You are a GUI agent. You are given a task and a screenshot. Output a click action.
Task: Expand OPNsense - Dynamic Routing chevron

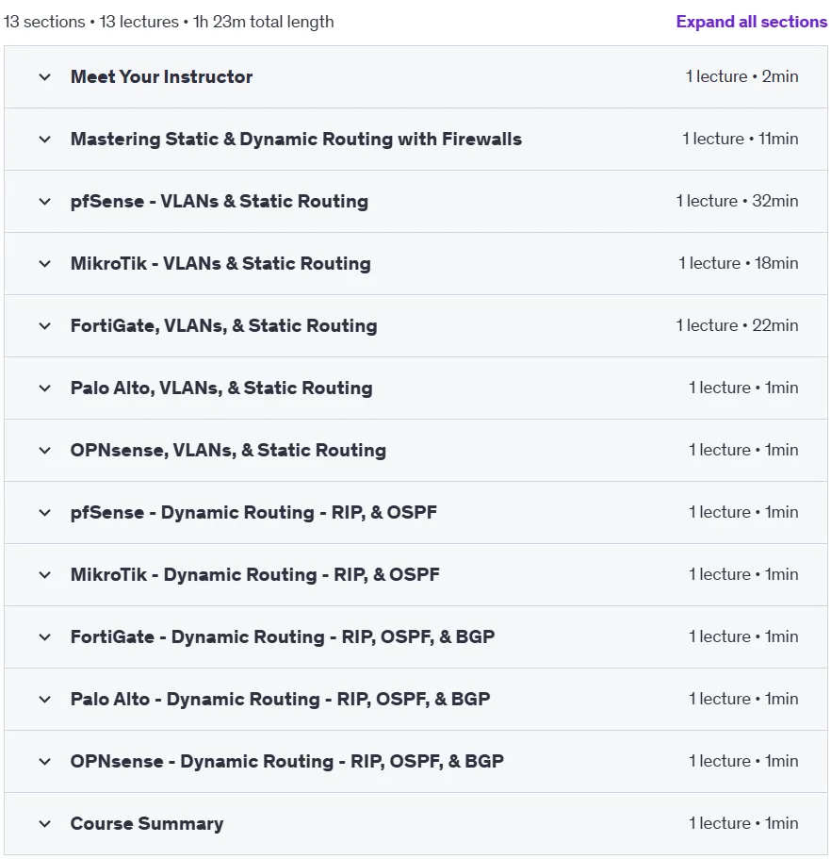(45, 762)
